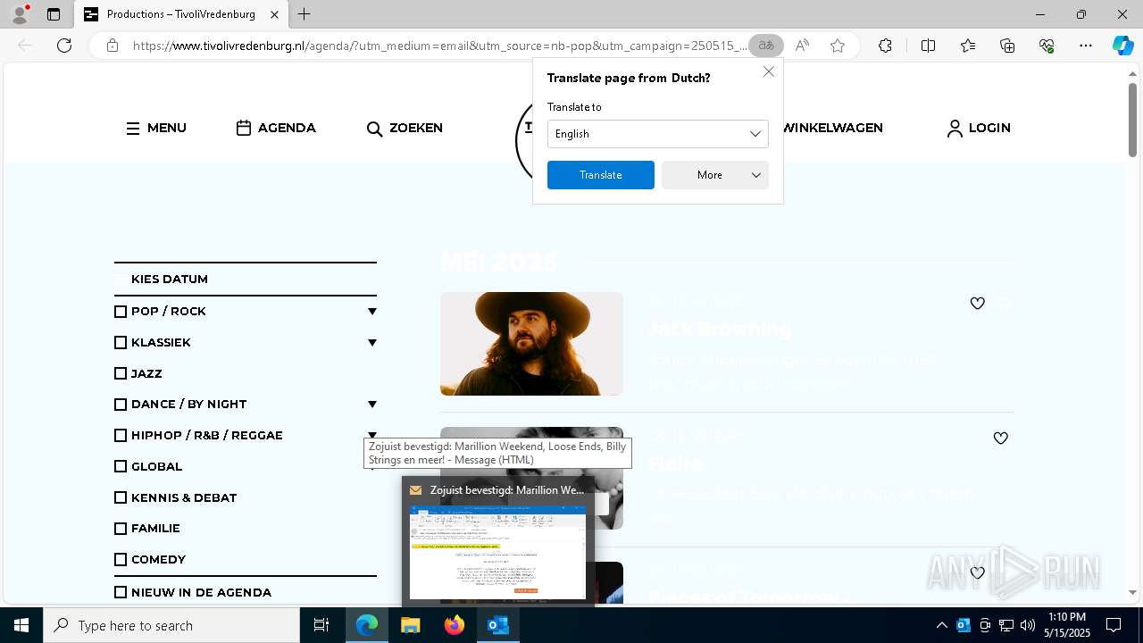
Task: Expand the KLASSIEK subcategories arrow
Action: click(371, 343)
